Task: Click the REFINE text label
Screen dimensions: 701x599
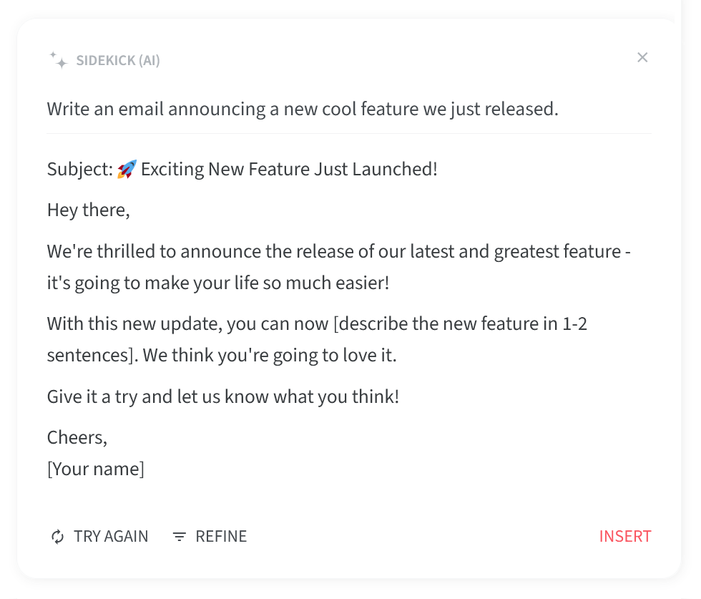Action: coord(221,536)
